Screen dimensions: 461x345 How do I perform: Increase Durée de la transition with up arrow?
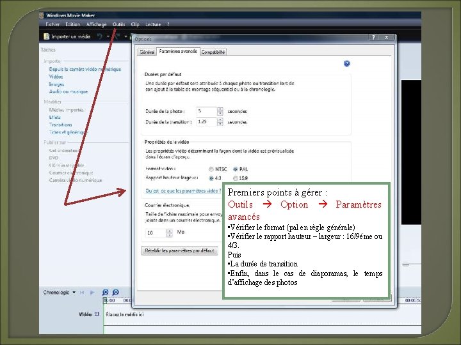[x=220, y=119]
